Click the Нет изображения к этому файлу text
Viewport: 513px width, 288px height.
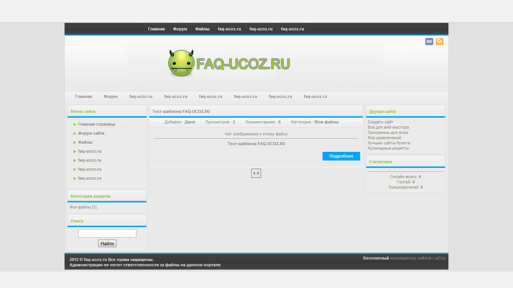coord(256,134)
